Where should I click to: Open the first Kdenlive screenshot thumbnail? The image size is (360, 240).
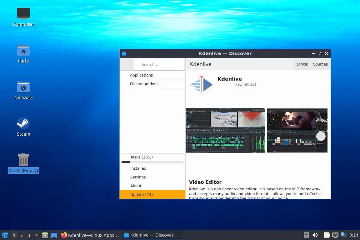coord(225,130)
